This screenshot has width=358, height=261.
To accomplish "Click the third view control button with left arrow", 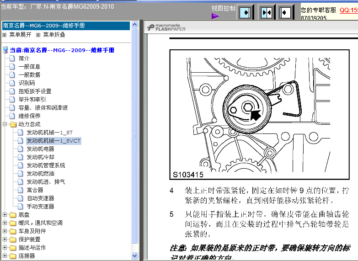I will tap(286, 12).
